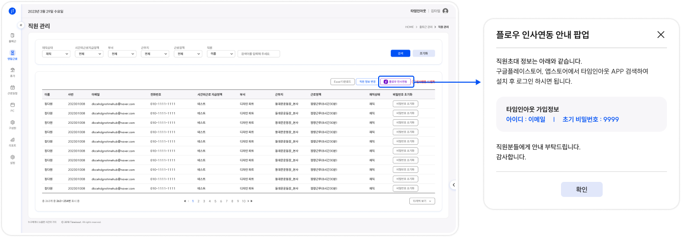Click the 플로우 인사연동 button
The width and height of the screenshot is (681, 237).
point(396,81)
